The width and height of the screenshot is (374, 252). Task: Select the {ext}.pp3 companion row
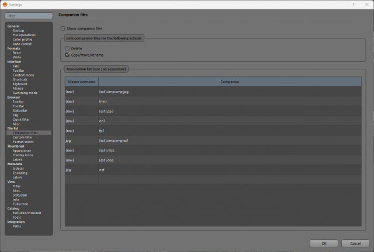tap(213, 111)
